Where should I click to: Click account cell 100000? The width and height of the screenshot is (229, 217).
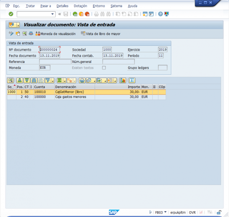tap(44, 97)
